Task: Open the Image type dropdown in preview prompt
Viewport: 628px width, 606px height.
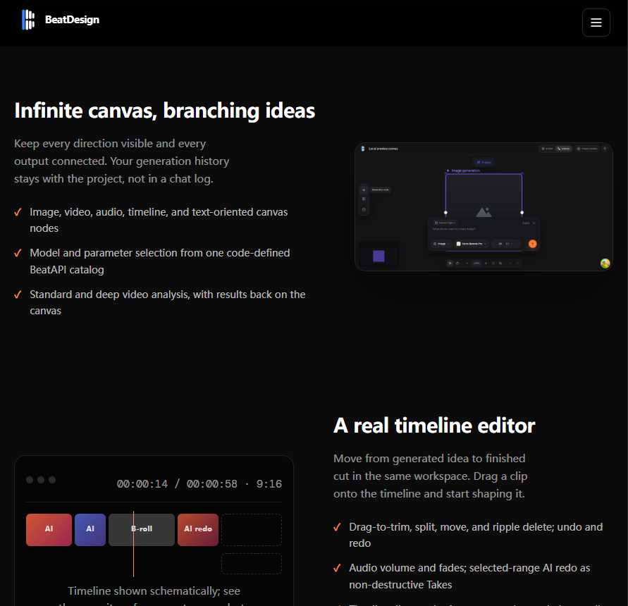Action: coord(441,244)
